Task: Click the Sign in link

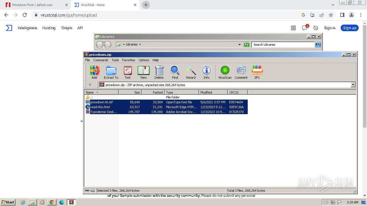Action: [x=329, y=28]
